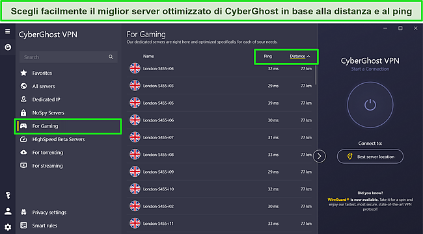Toggle the VPN power button
423x234 pixels.
(370, 105)
